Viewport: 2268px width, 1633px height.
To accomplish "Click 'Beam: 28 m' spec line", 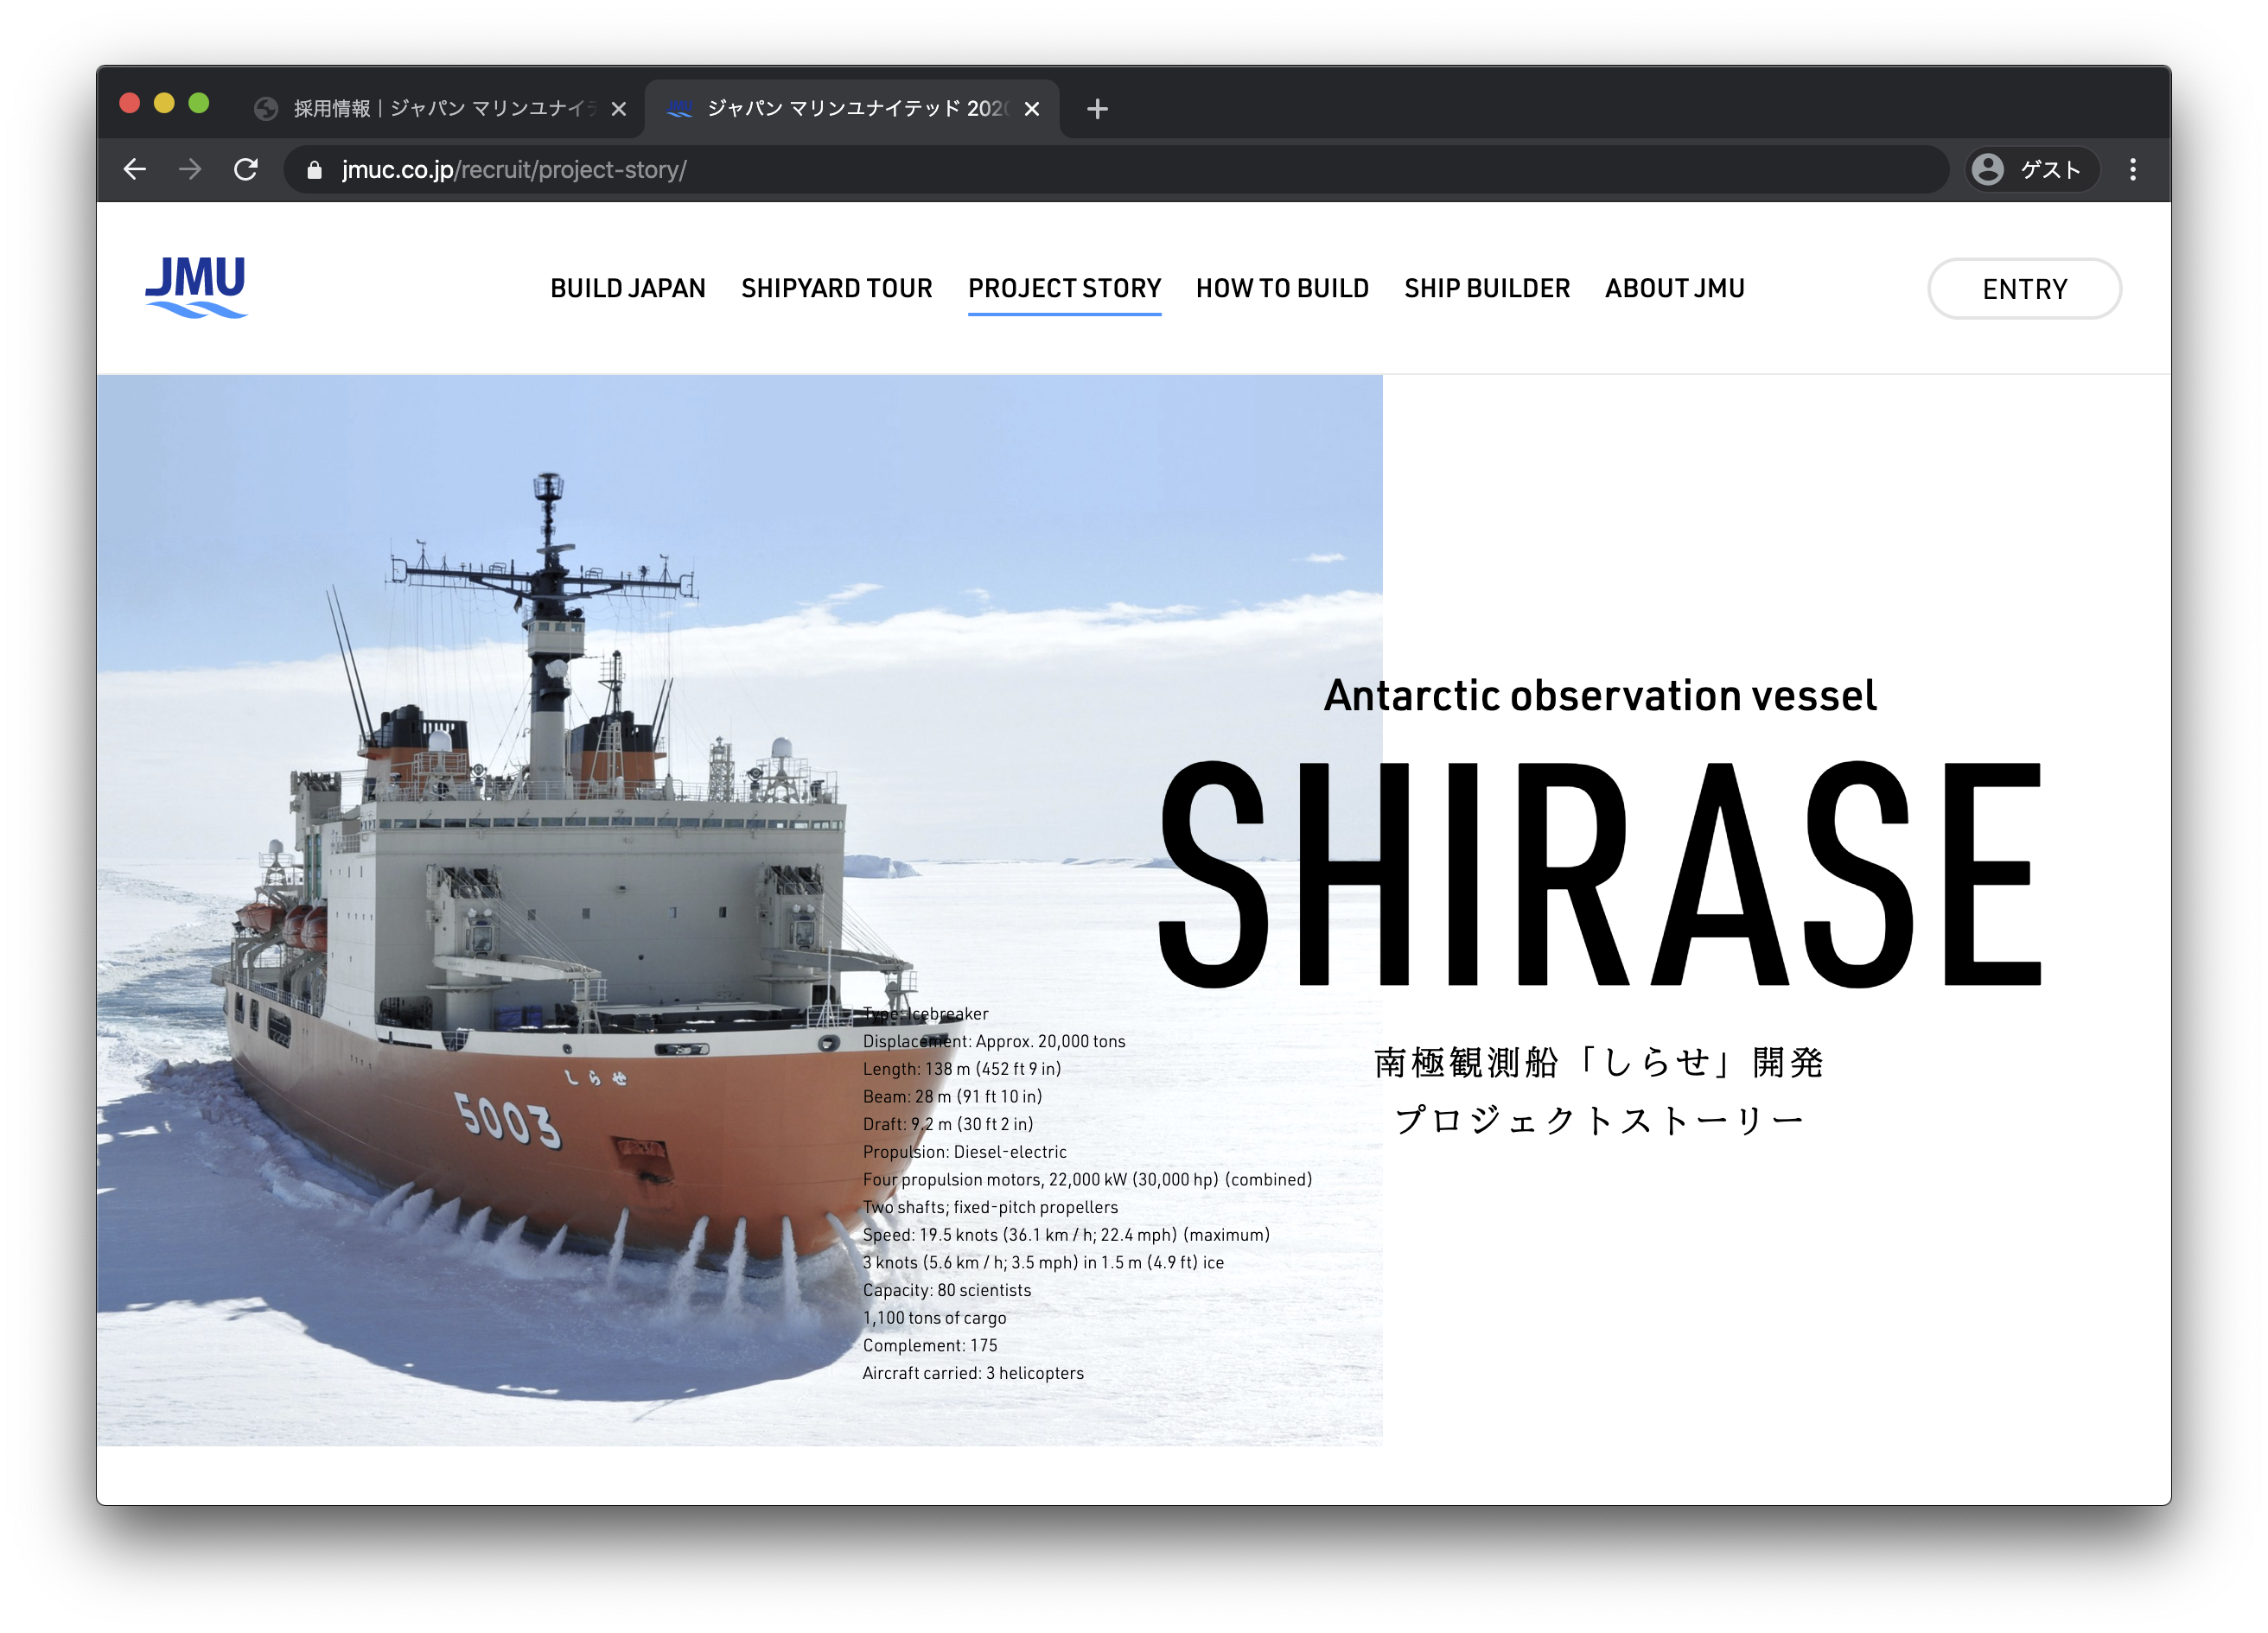I will point(952,1096).
